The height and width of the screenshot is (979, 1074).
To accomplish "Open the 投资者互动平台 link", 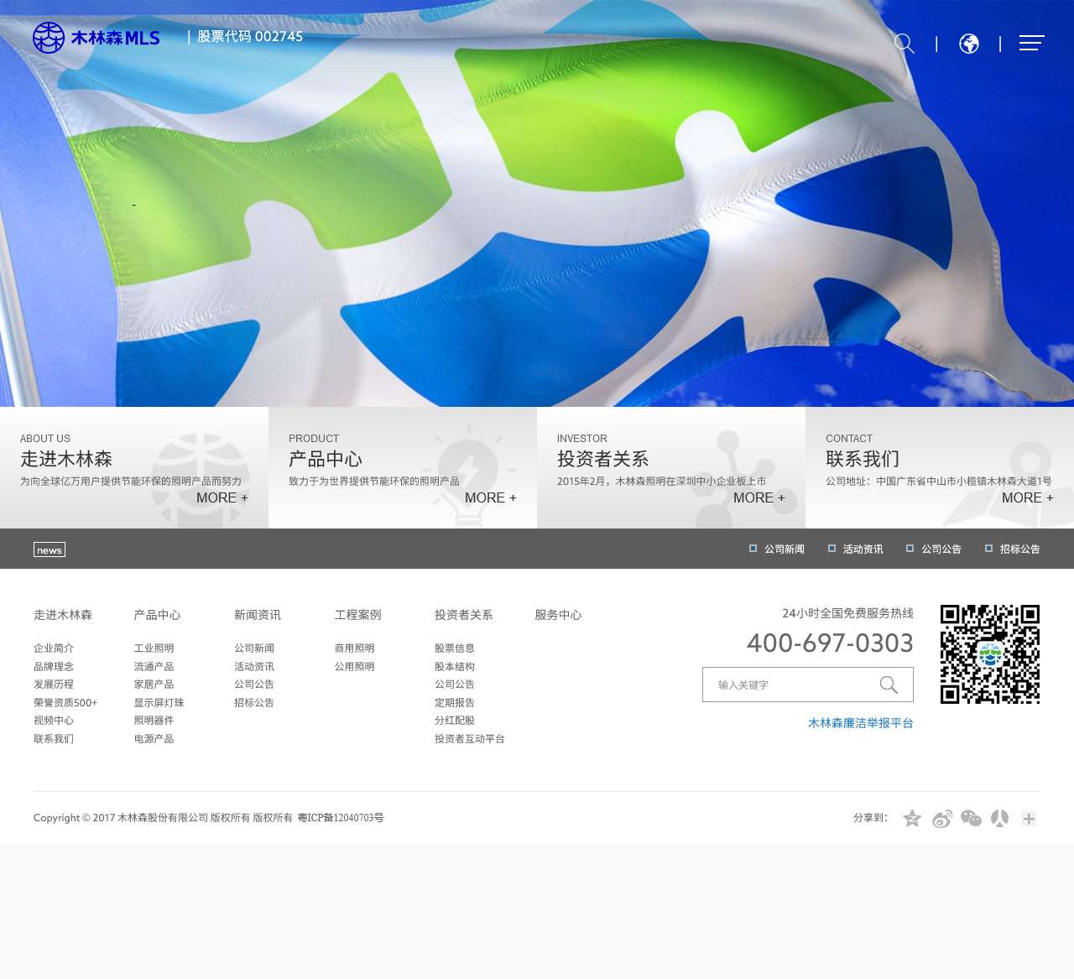I will click(x=470, y=739).
